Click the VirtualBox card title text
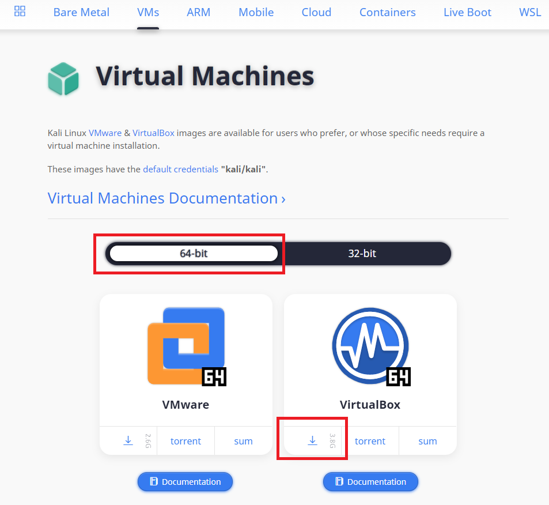Screen dimensions: 549x505 click(370, 405)
